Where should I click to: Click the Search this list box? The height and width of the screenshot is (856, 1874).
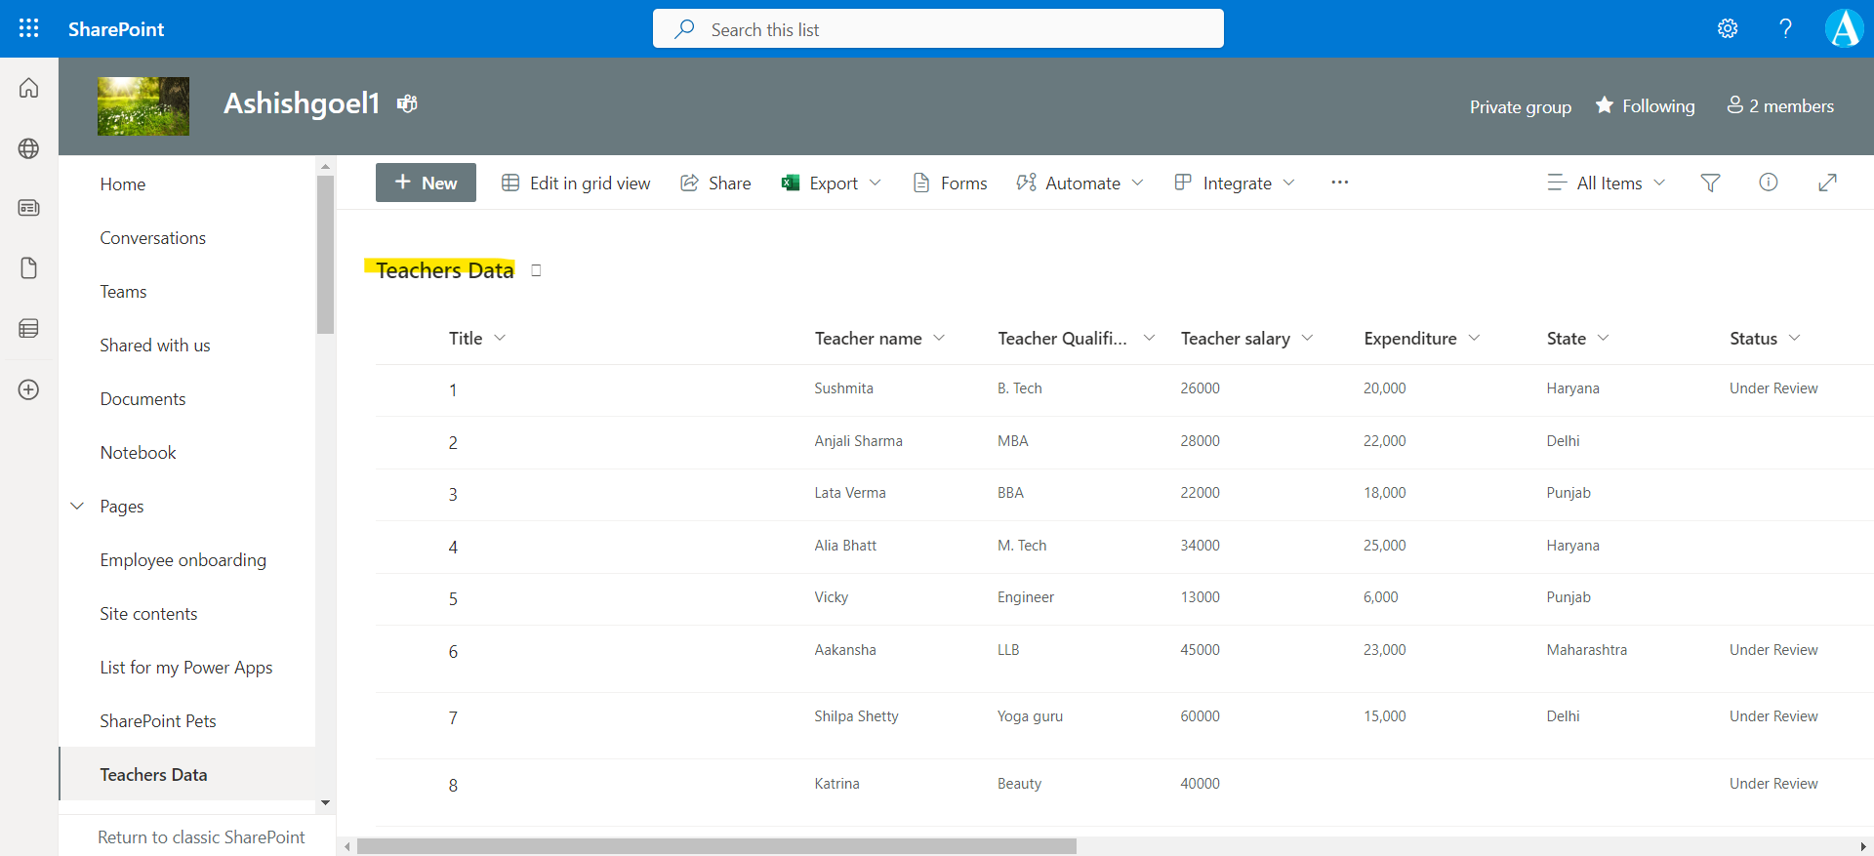click(x=937, y=29)
